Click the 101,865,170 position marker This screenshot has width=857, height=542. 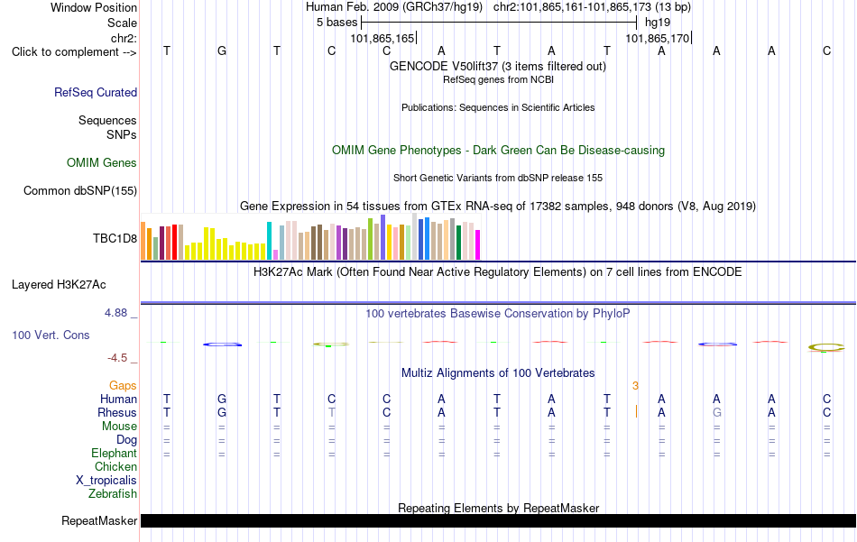[659, 38]
